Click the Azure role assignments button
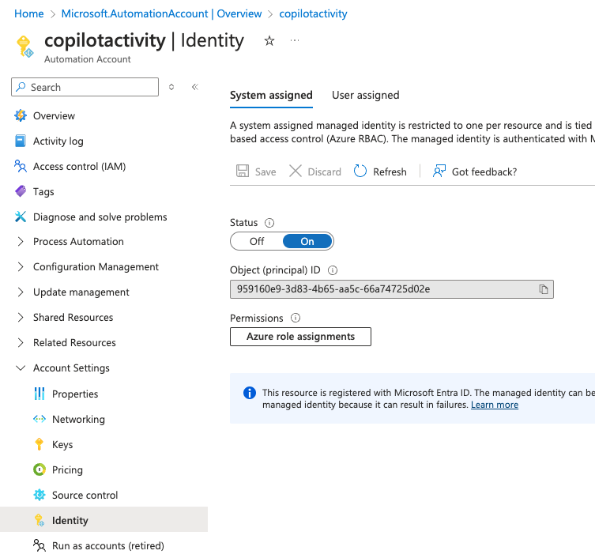 pyautogui.click(x=300, y=337)
